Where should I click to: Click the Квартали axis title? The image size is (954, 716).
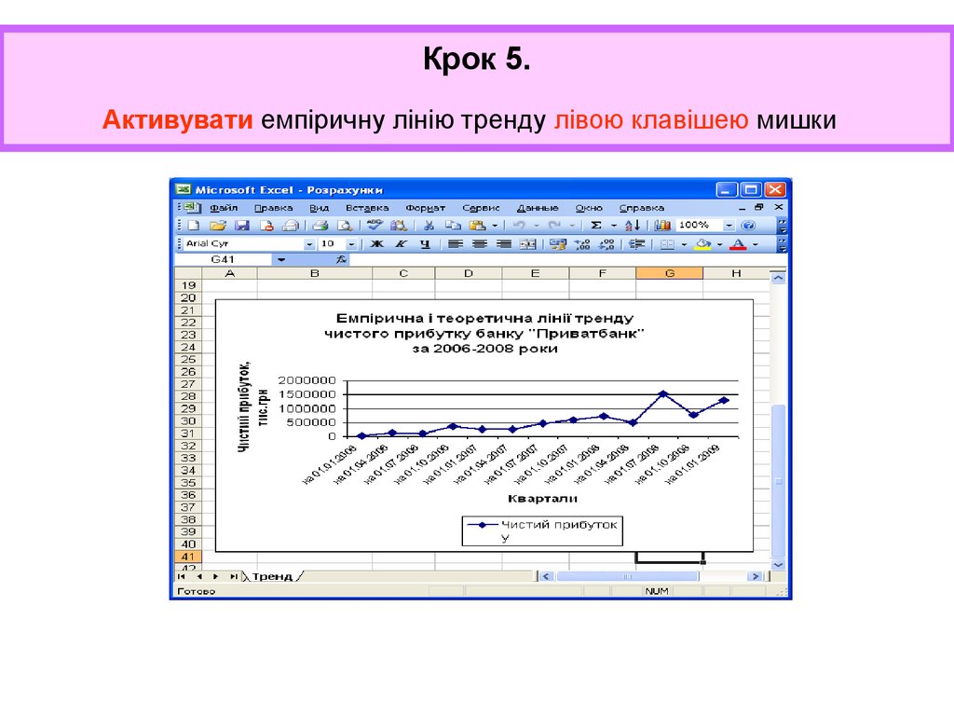(x=542, y=499)
